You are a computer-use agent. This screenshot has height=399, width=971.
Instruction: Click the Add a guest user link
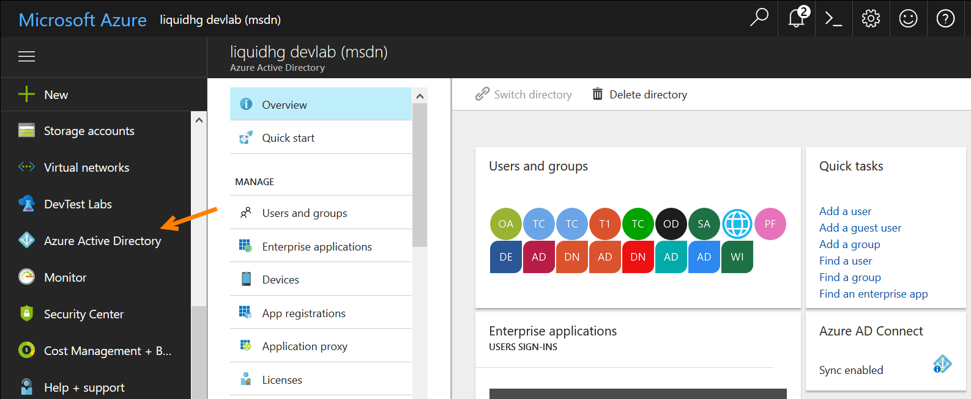click(x=860, y=228)
